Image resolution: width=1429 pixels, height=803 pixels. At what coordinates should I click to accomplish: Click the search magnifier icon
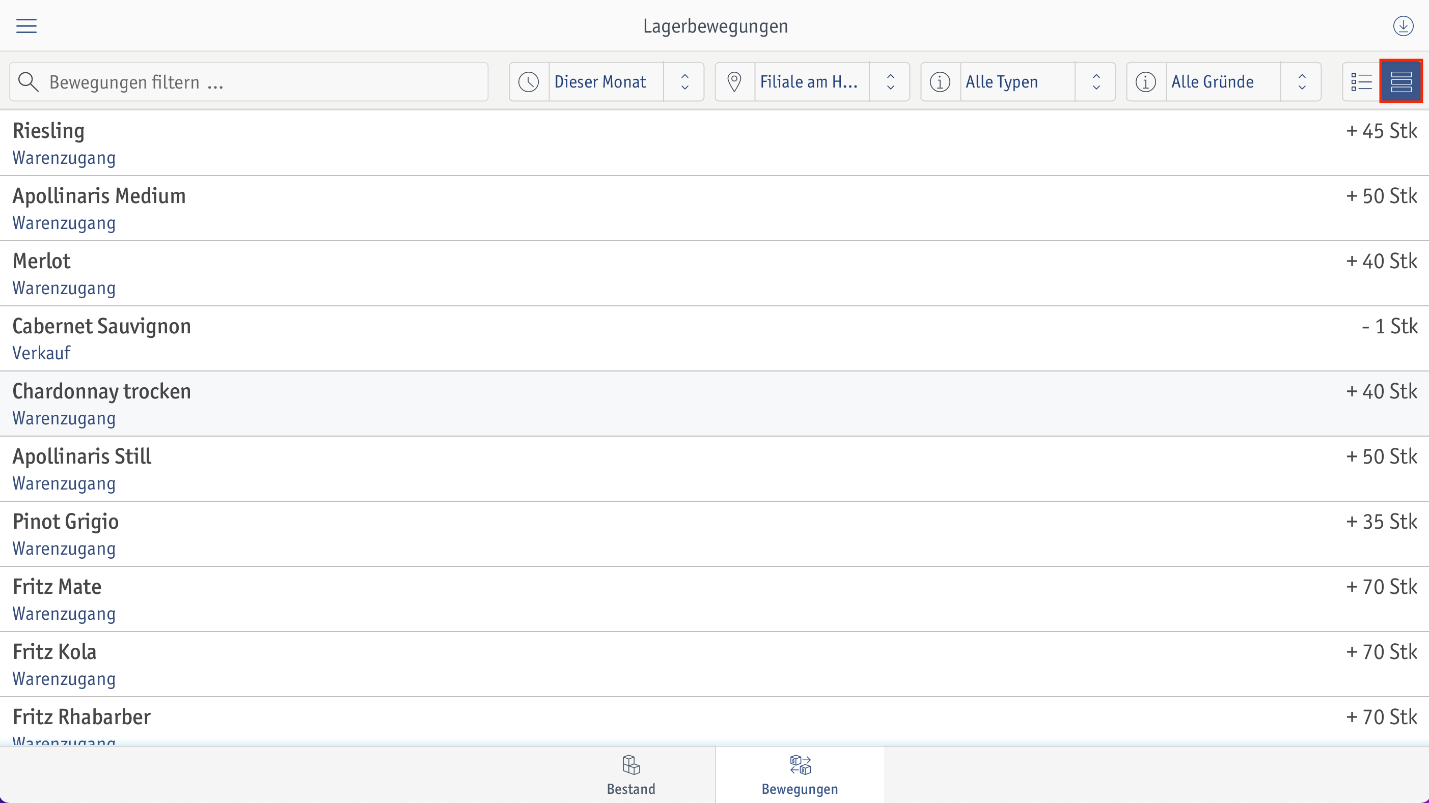click(29, 82)
